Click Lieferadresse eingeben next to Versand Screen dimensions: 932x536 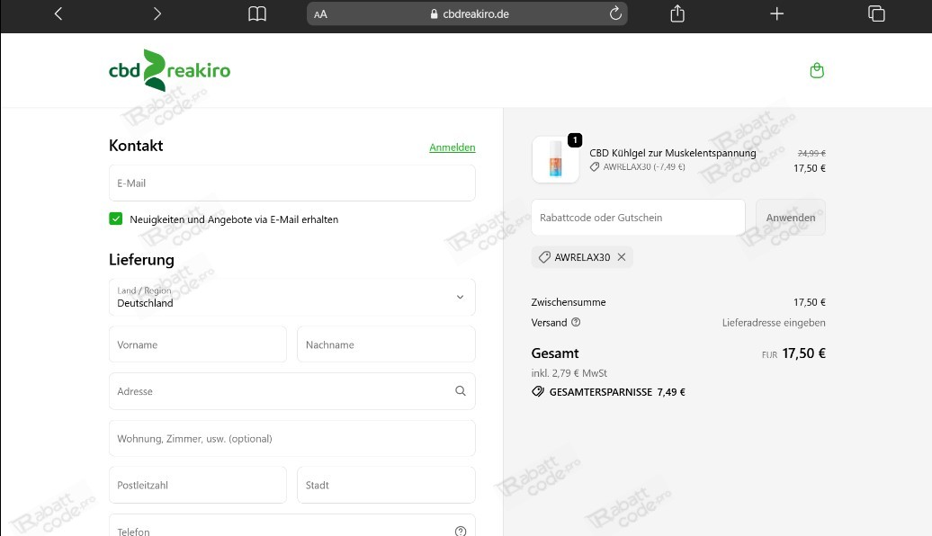775,323
